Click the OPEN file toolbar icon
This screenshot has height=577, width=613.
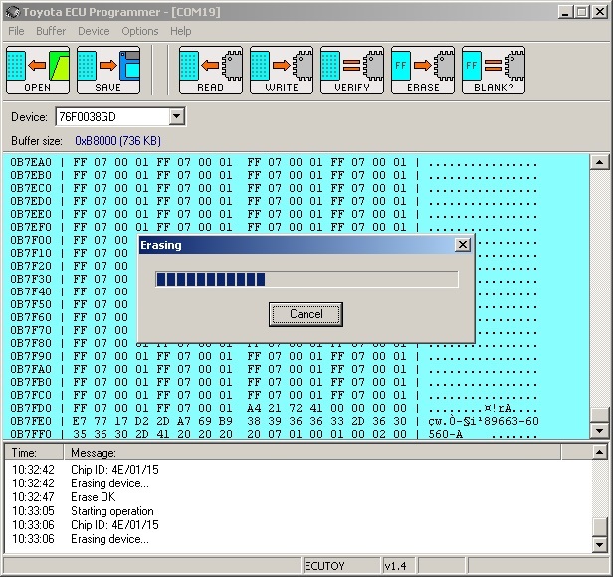[38, 70]
